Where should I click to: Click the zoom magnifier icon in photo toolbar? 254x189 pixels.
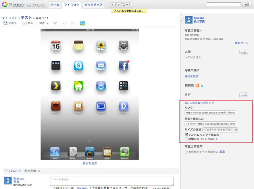[x=55, y=23]
